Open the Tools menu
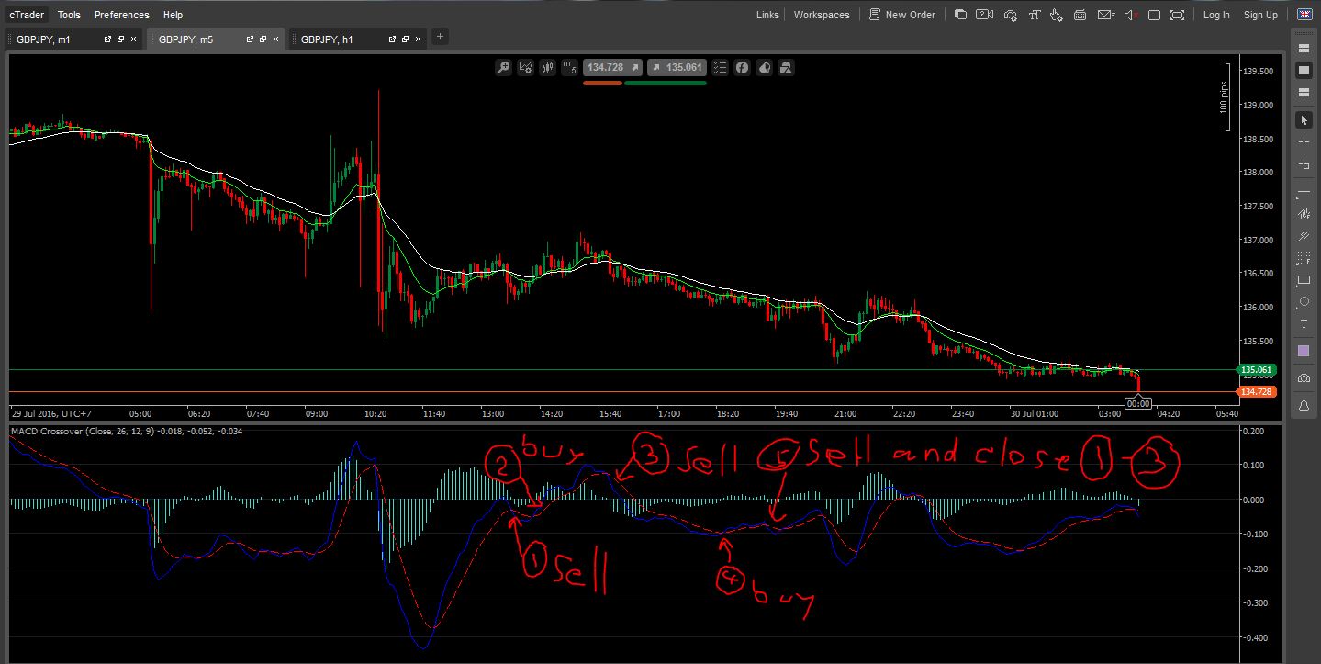This screenshot has width=1321, height=664. 69,15
